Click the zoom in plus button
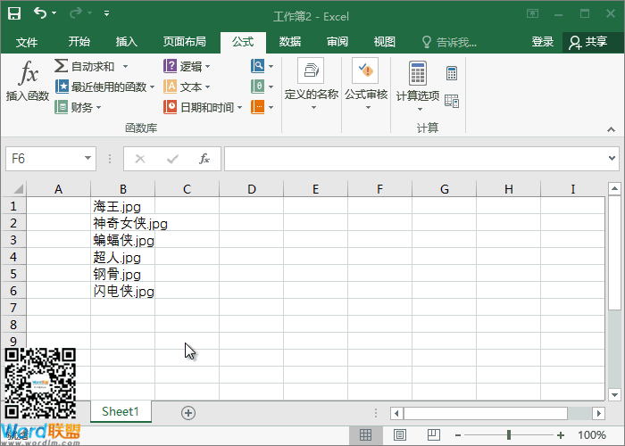The height and width of the screenshot is (446, 625). (x=561, y=435)
